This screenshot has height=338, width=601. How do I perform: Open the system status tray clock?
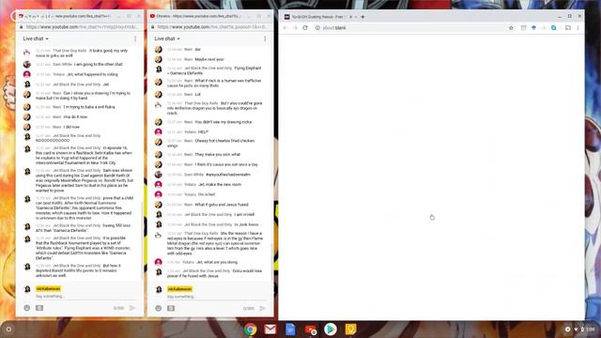point(591,330)
